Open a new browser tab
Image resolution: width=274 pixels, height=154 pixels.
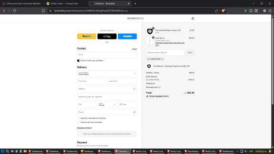tap(135, 3)
